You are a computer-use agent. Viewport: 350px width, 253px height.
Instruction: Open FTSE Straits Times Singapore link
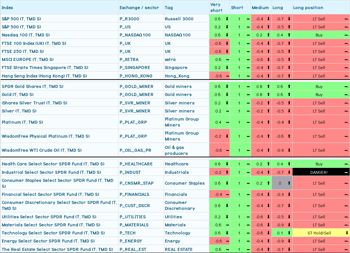click(x=45, y=68)
